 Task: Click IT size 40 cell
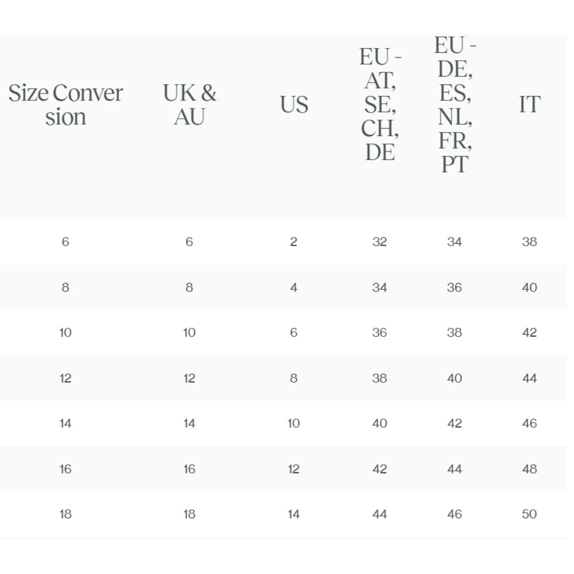coord(529,288)
